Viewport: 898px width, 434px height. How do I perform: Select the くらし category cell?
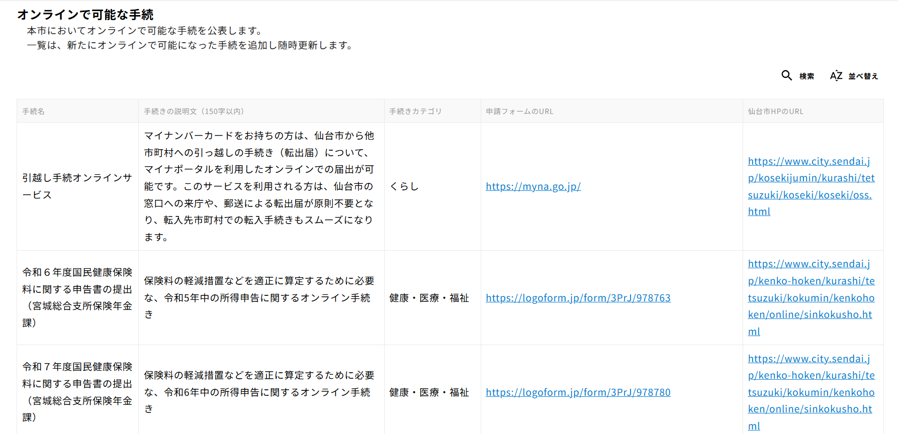point(404,186)
